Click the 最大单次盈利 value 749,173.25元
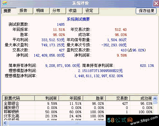The image size is (159, 126). [53, 45]
